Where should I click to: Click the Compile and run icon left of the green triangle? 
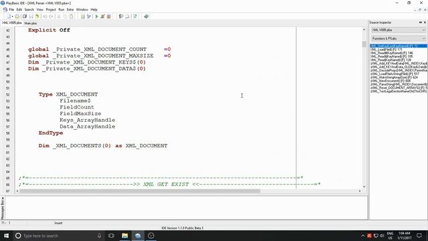coord(89,17)
